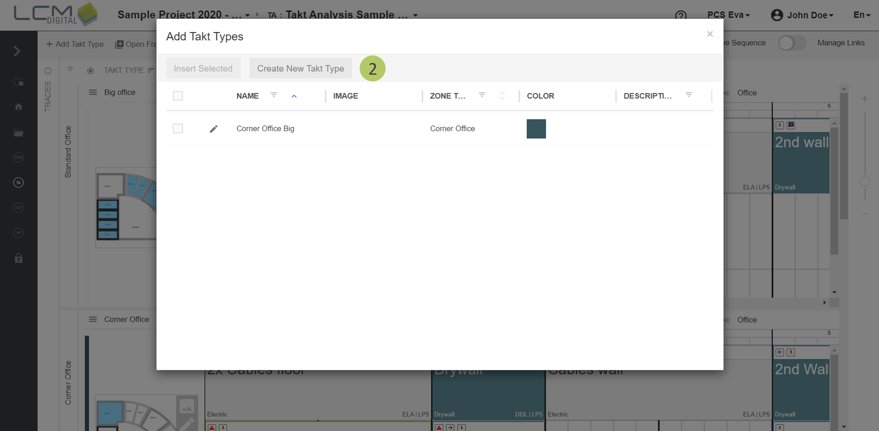
Task: Expand the PCS Eva dropdown
Action: tap(728, 15)
